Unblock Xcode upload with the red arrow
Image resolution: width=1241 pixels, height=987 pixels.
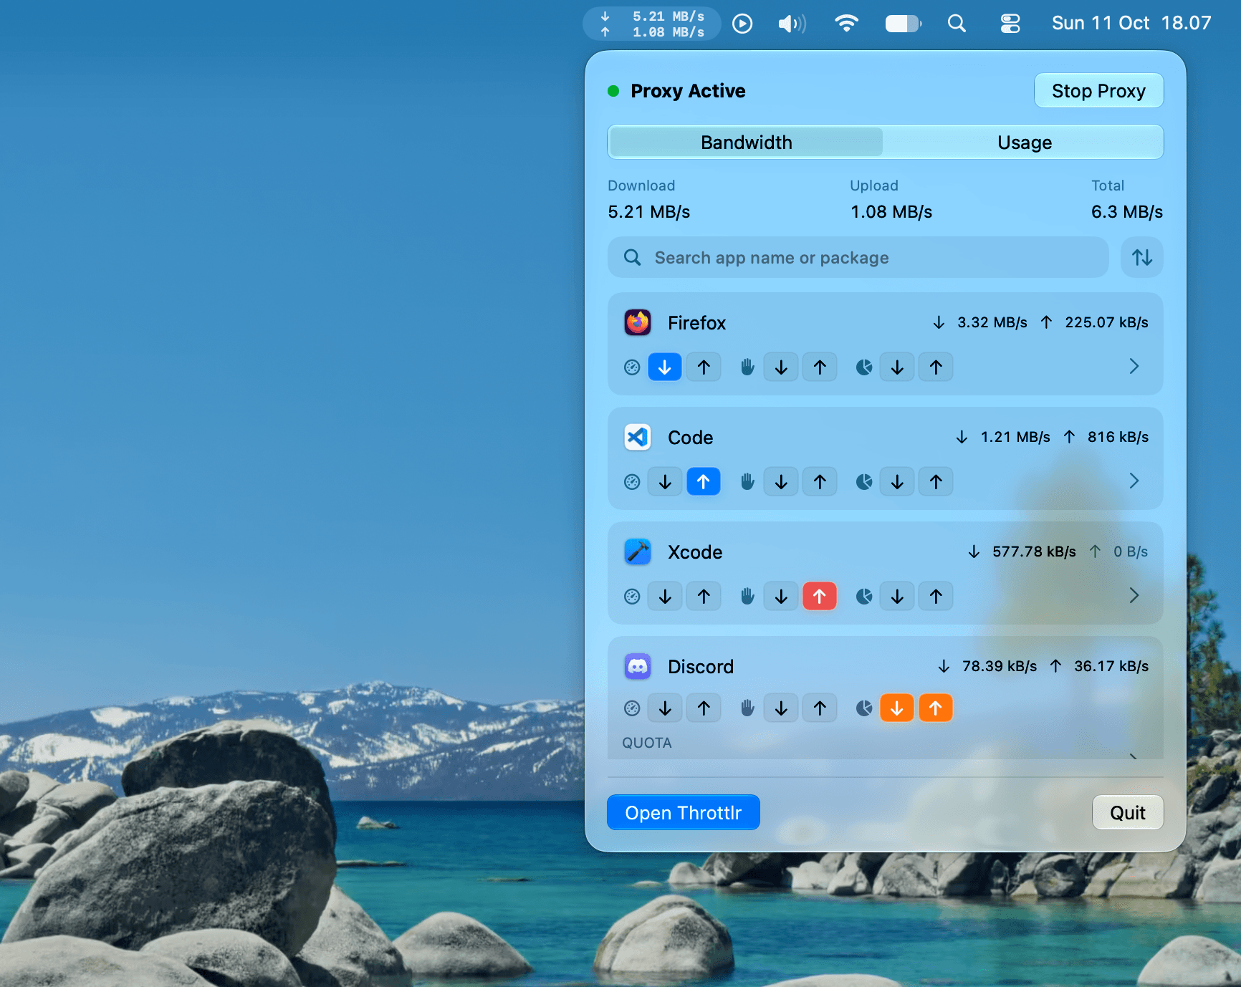click(820, 597)
